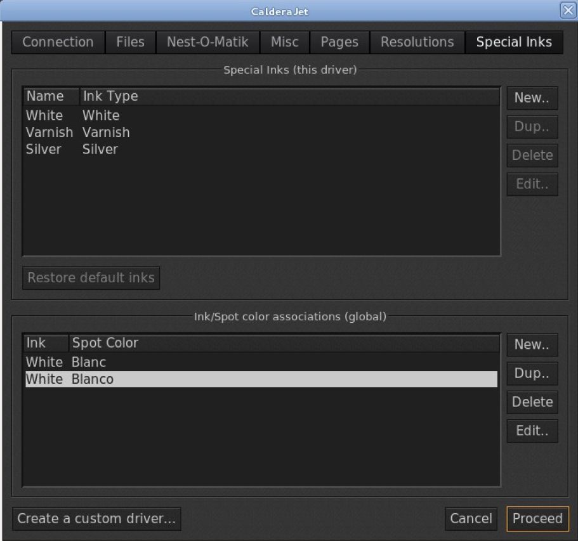Select the Silver ink row
Viewport: 578px width, 541px height.
(x=261, y=150)
